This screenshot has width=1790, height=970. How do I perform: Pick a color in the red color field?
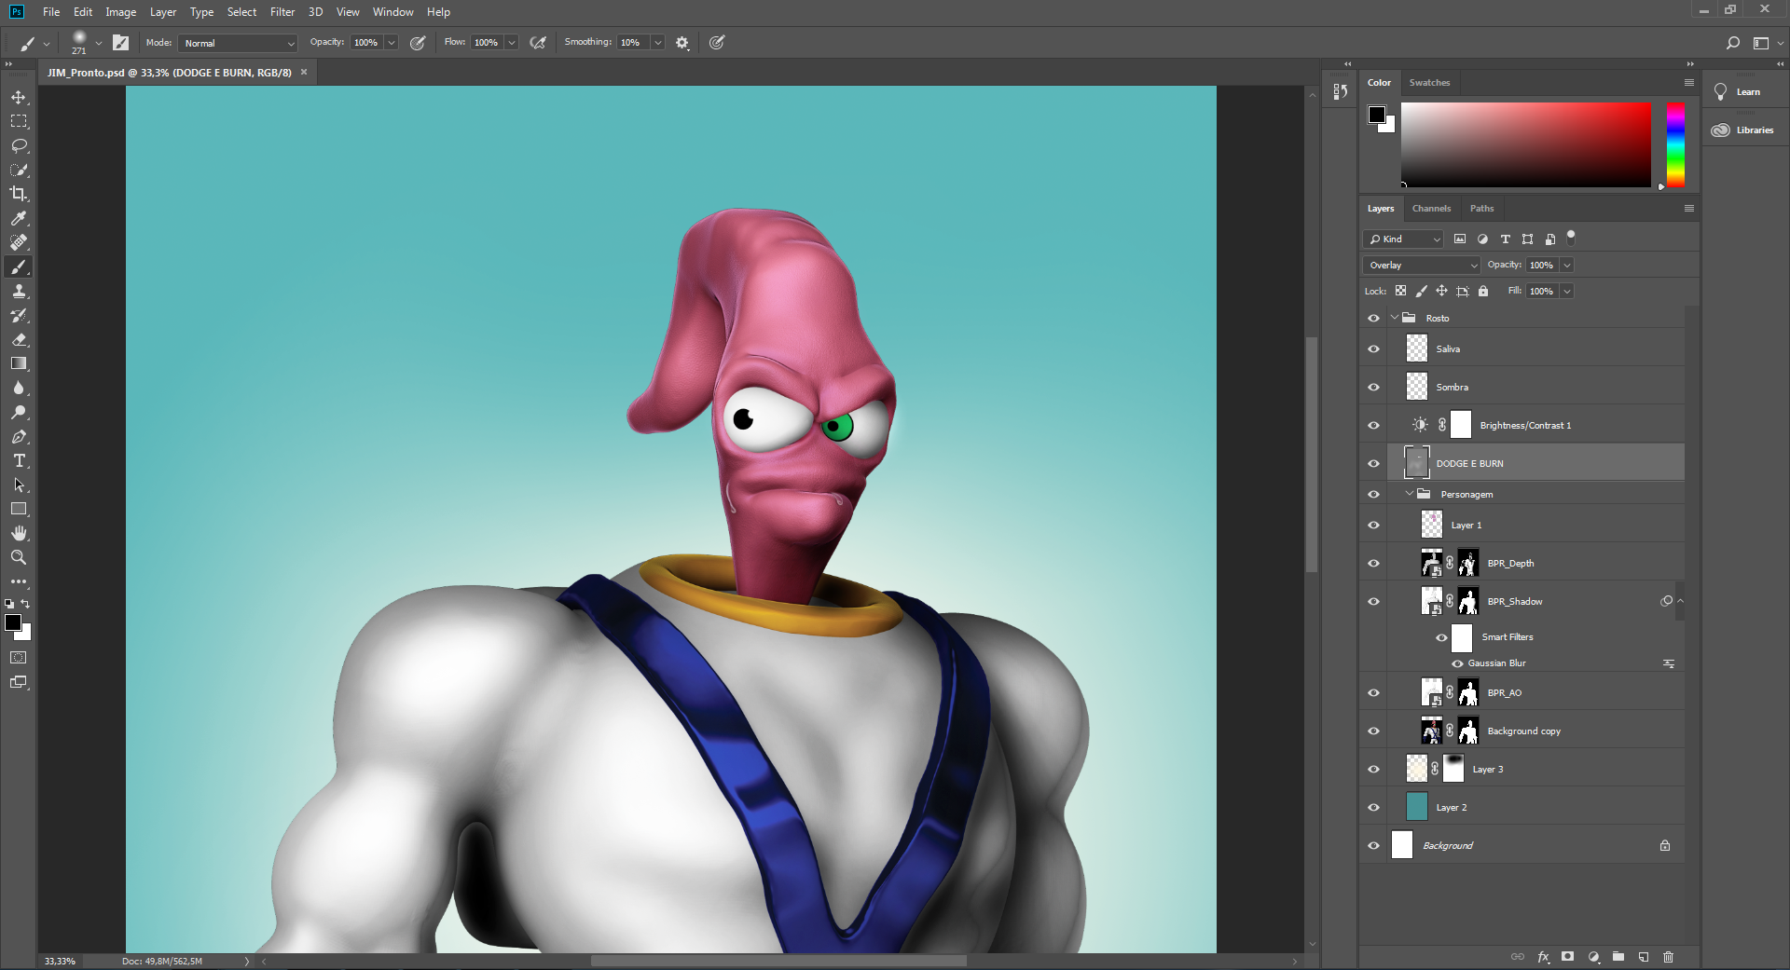[1525, 144]
